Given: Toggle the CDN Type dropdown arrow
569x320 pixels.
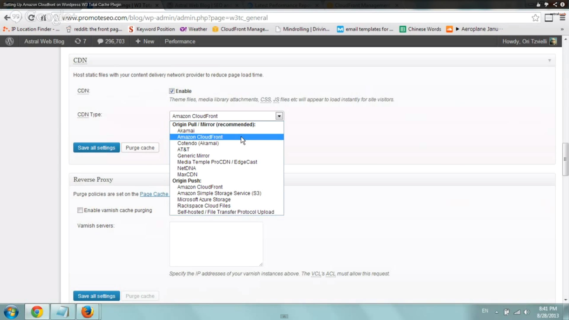Looking at the screenshot, I should pyautogui.click(x=279, y=116).
